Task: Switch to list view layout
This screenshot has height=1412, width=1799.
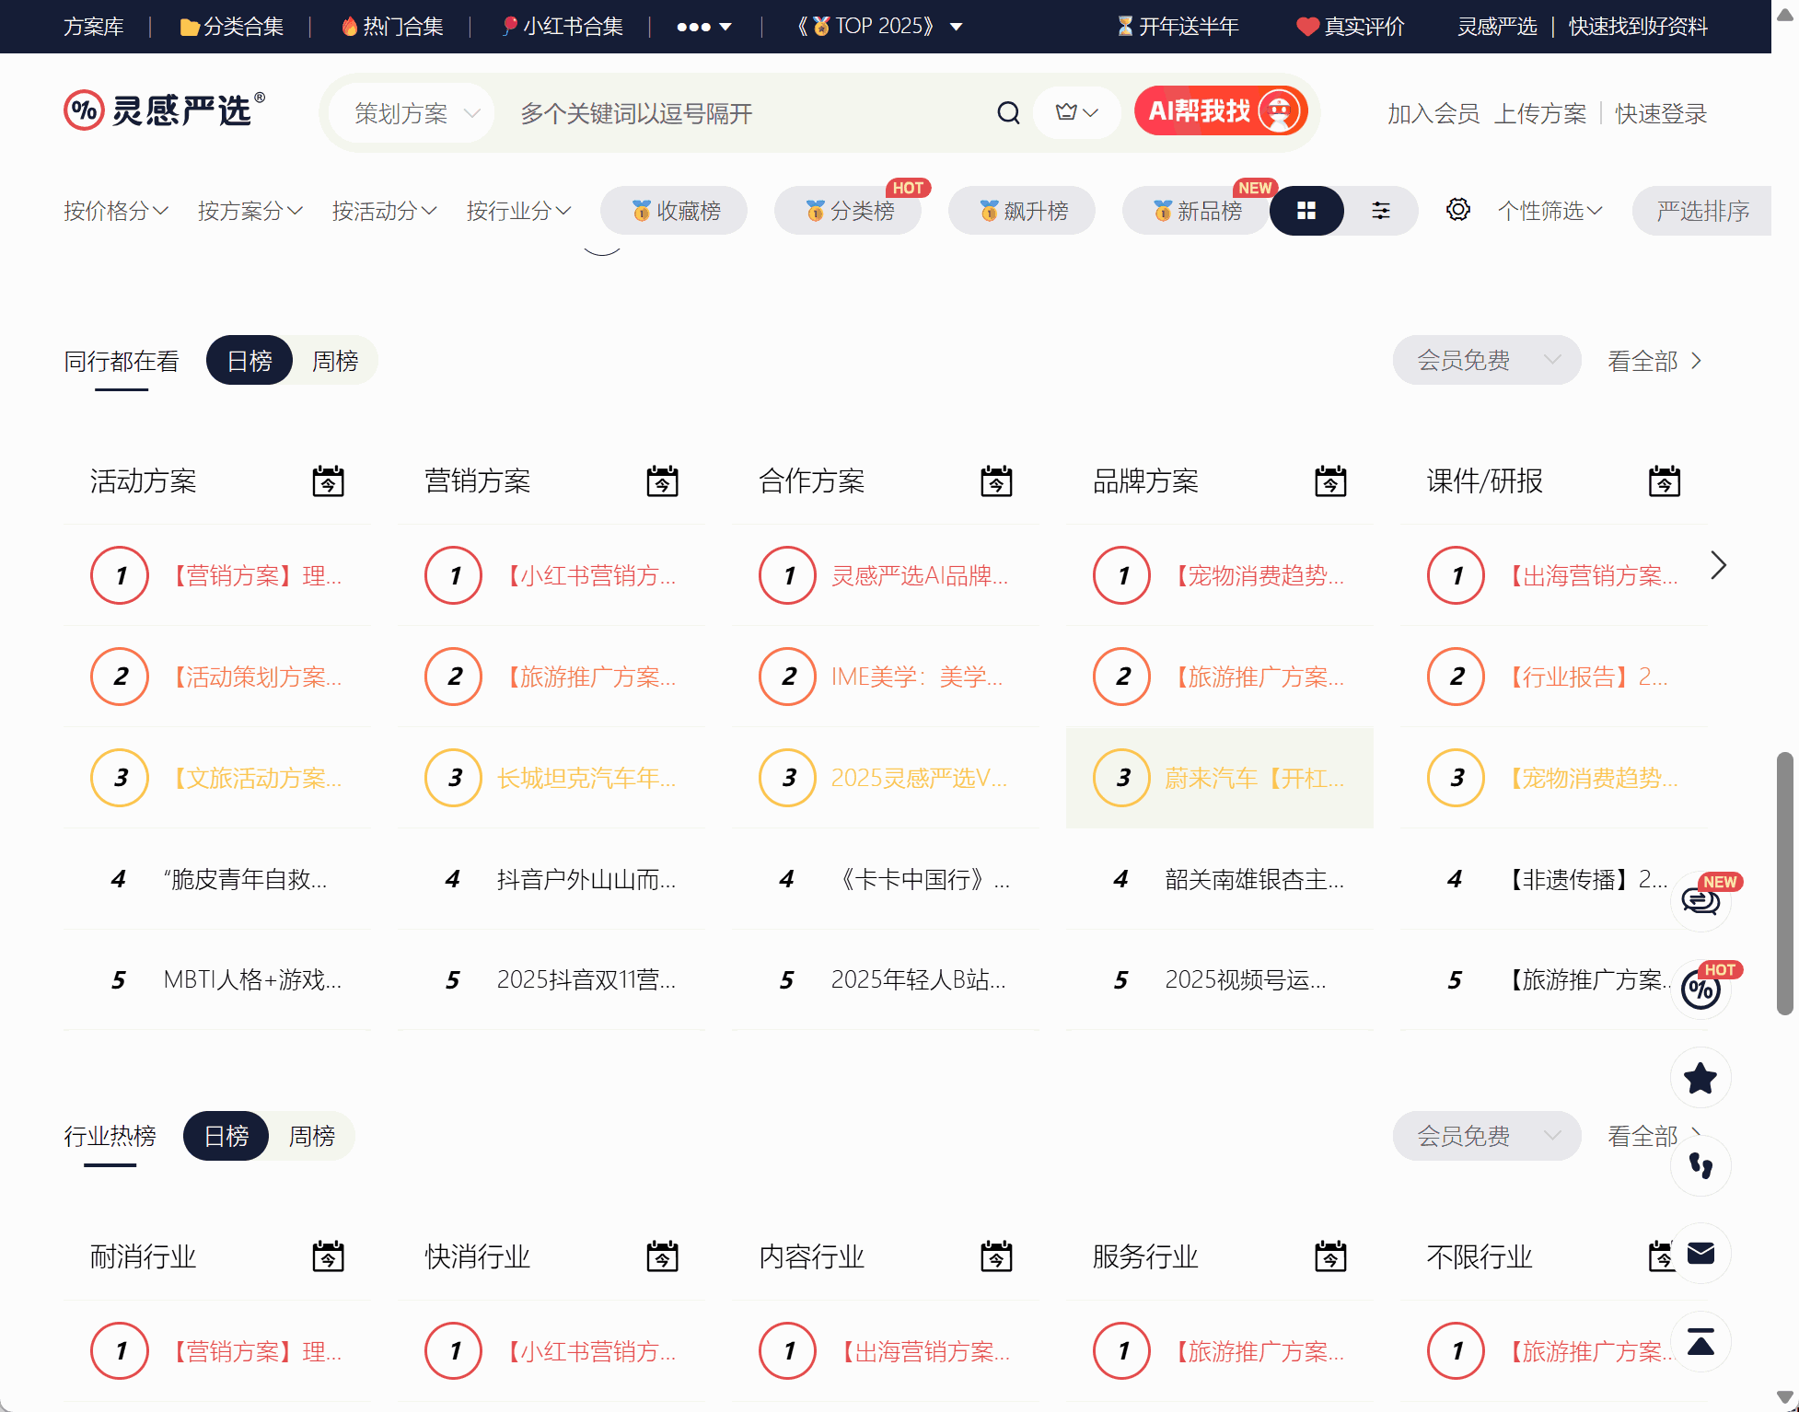Action: pyautogui.click(x=1380, y=211)
